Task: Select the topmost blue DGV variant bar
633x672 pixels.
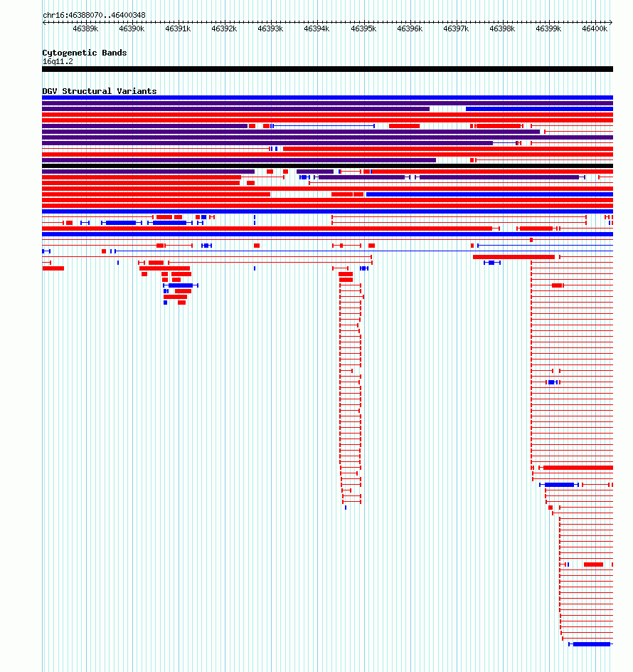Action: 328,98
